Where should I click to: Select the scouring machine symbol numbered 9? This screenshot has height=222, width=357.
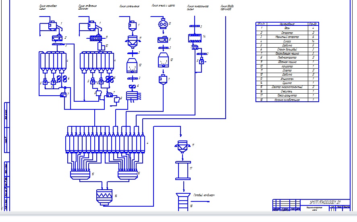click(95, 38)
